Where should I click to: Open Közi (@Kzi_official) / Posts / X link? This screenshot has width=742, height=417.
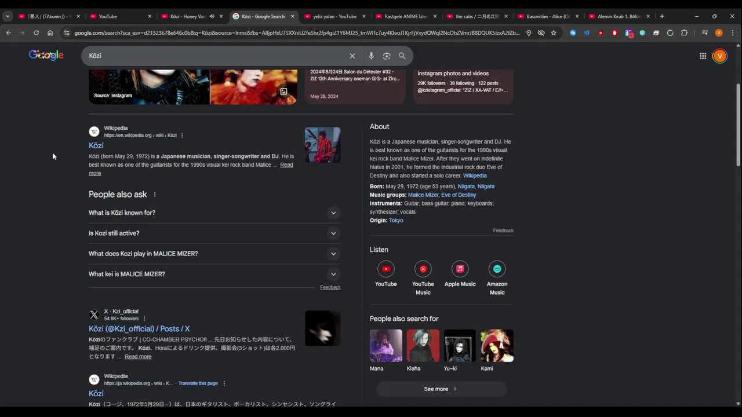139,328
